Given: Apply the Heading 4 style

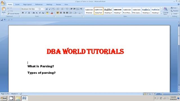Looking at the screenshot, I should coord(108,11).
